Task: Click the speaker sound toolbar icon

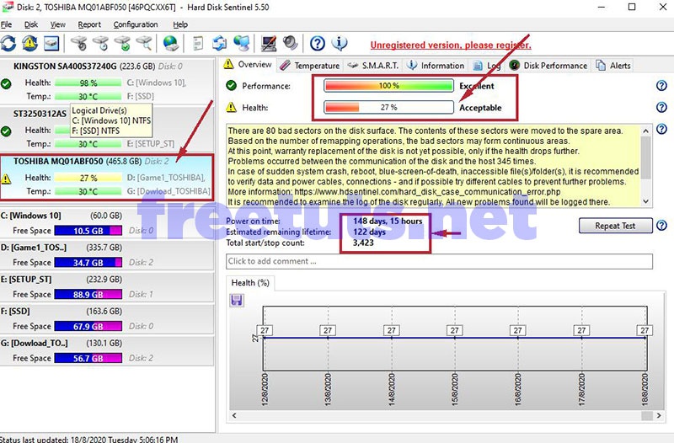Action: [291, 43]
